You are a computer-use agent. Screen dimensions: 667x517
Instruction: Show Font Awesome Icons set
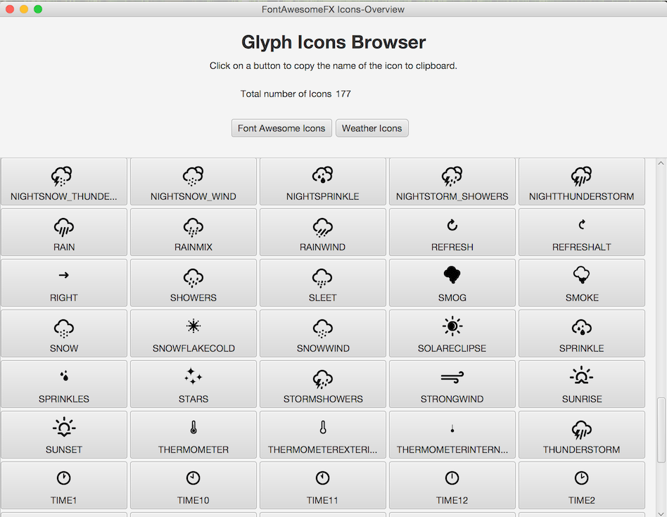coord(281,128)
